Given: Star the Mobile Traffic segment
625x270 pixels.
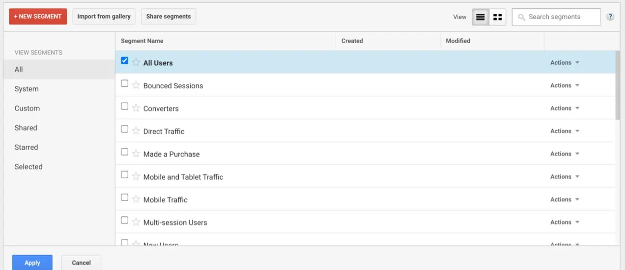Looking at the screenshot, I should [x=136, y=199].
